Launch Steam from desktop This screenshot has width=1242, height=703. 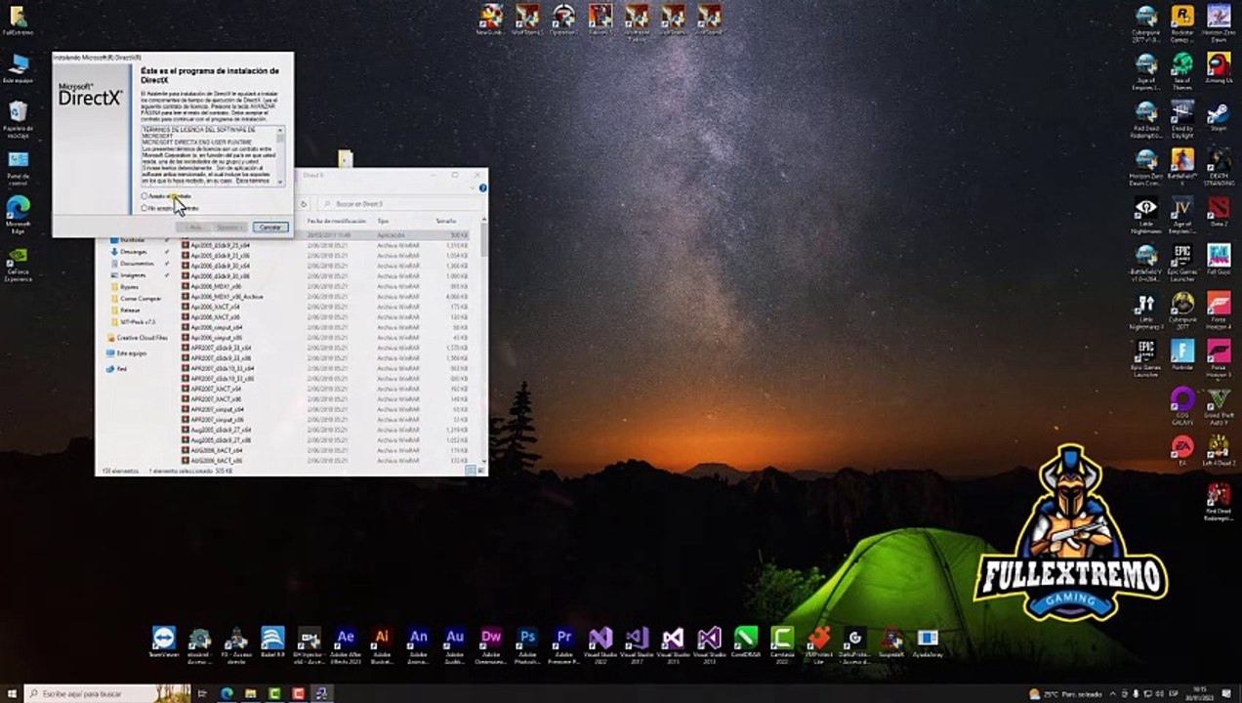pyautogui.click(x=1219, y=116)
